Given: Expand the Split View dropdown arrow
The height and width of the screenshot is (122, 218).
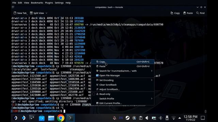Looking at the screenshot, I should (x=46, y=13).
